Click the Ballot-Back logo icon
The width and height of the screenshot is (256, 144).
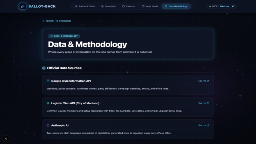coord(23,6)
